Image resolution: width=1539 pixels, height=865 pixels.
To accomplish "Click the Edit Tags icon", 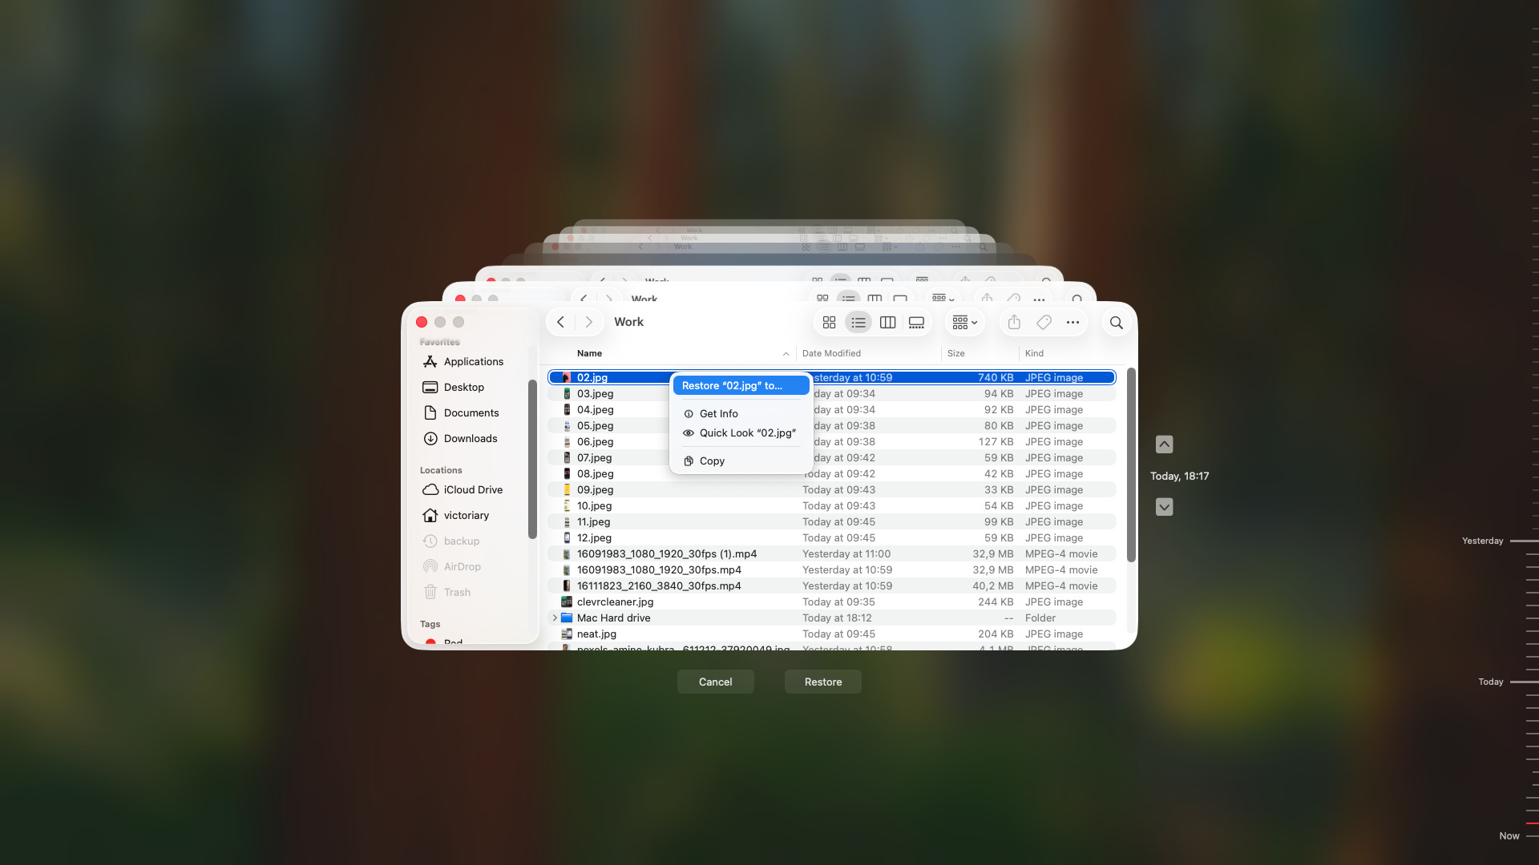I will point(1044,322).
